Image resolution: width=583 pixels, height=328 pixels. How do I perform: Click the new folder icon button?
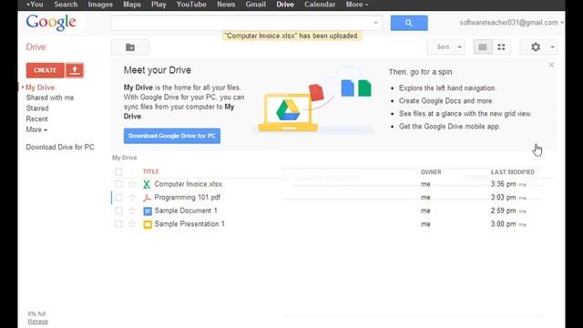130,47
